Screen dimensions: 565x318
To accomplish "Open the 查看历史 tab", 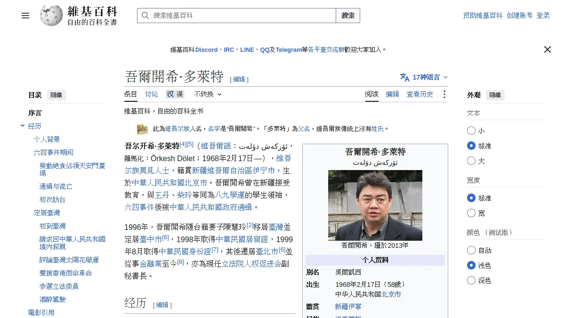I will point(420,94).
